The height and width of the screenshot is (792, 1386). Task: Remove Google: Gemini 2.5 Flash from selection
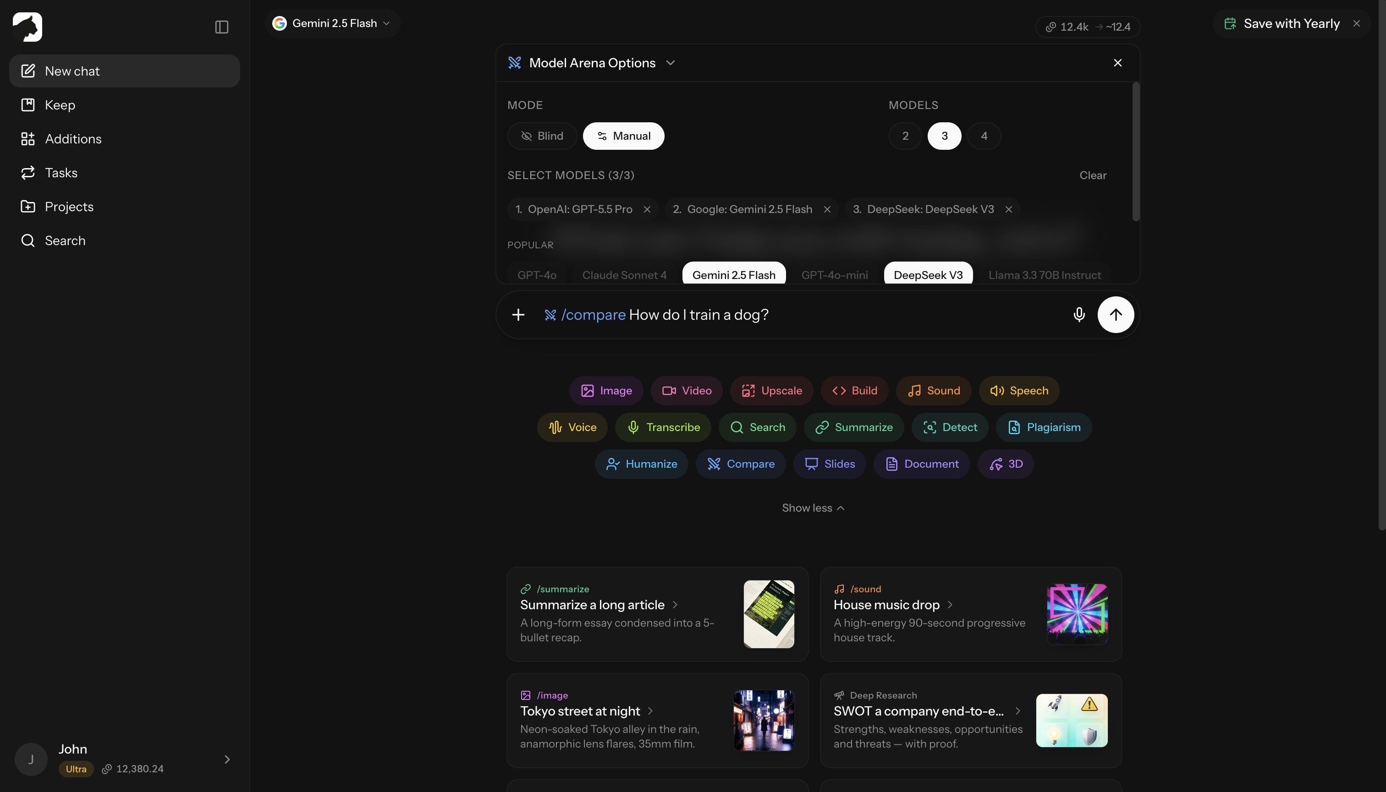point(827,209)
